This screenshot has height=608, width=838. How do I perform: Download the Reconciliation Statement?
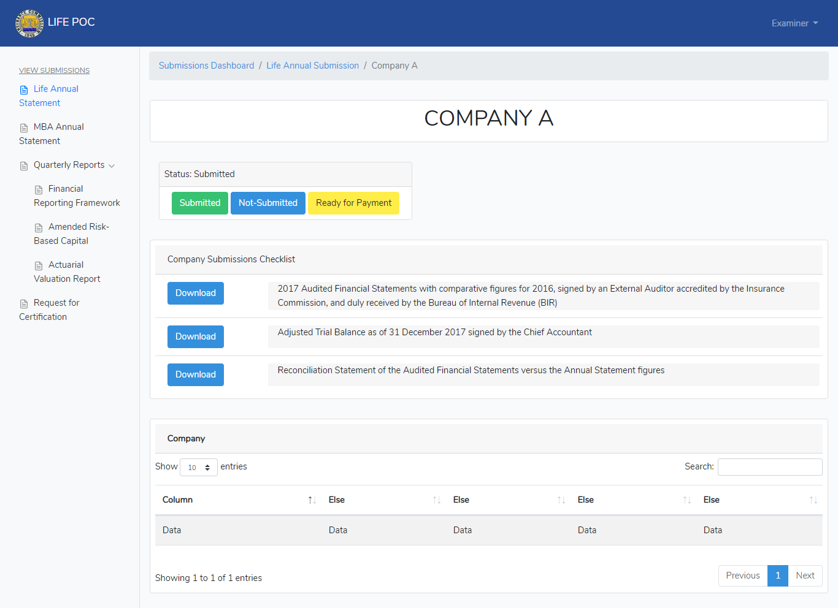coord(196,374)
